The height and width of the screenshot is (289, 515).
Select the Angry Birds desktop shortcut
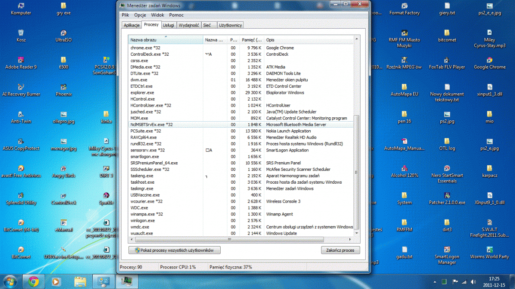tap(64, 171)
